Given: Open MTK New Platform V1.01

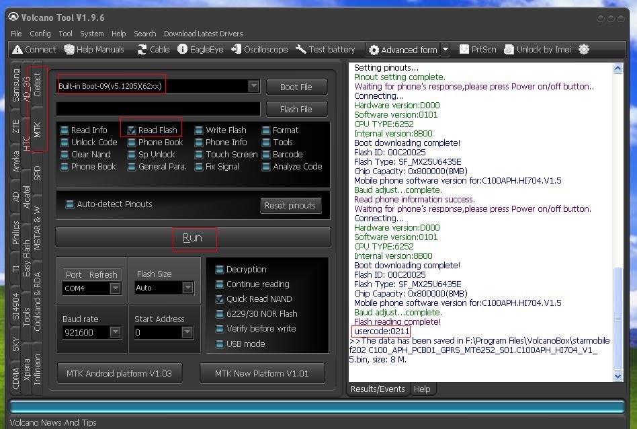Looking at the screenshot, I should [x=262, y=373].
